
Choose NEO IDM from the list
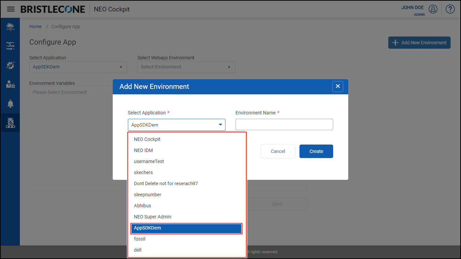(187, 150)
